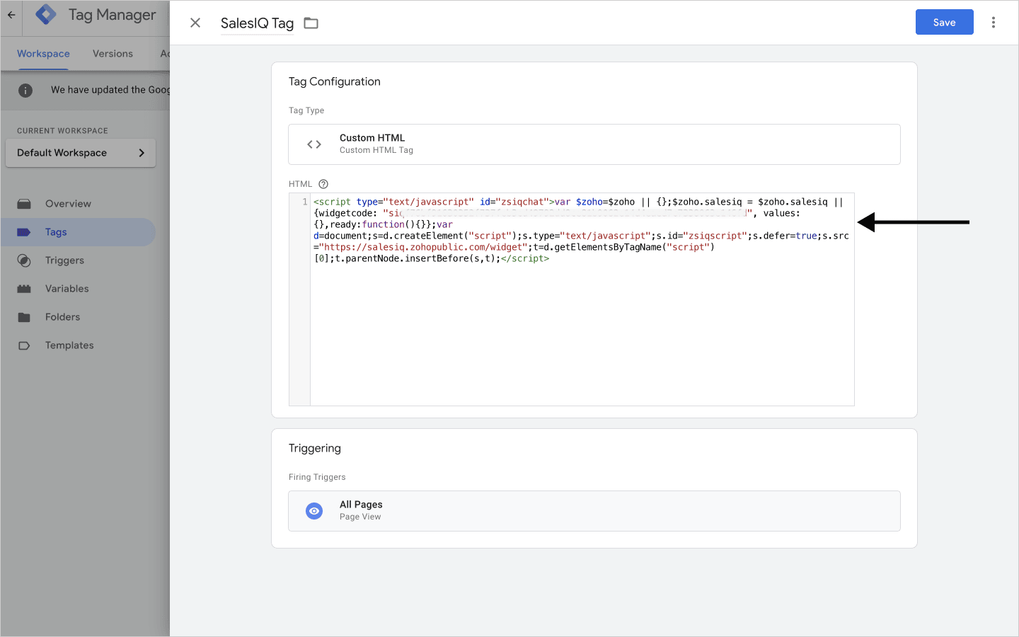1019x637 pixels.
Task: Click the Folders sidebar icon
Action: [24, 317]
